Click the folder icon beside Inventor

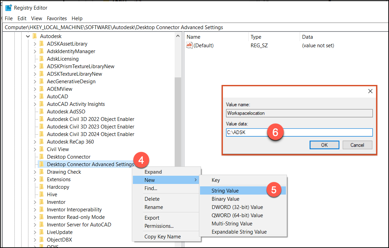tap(42, 202)
